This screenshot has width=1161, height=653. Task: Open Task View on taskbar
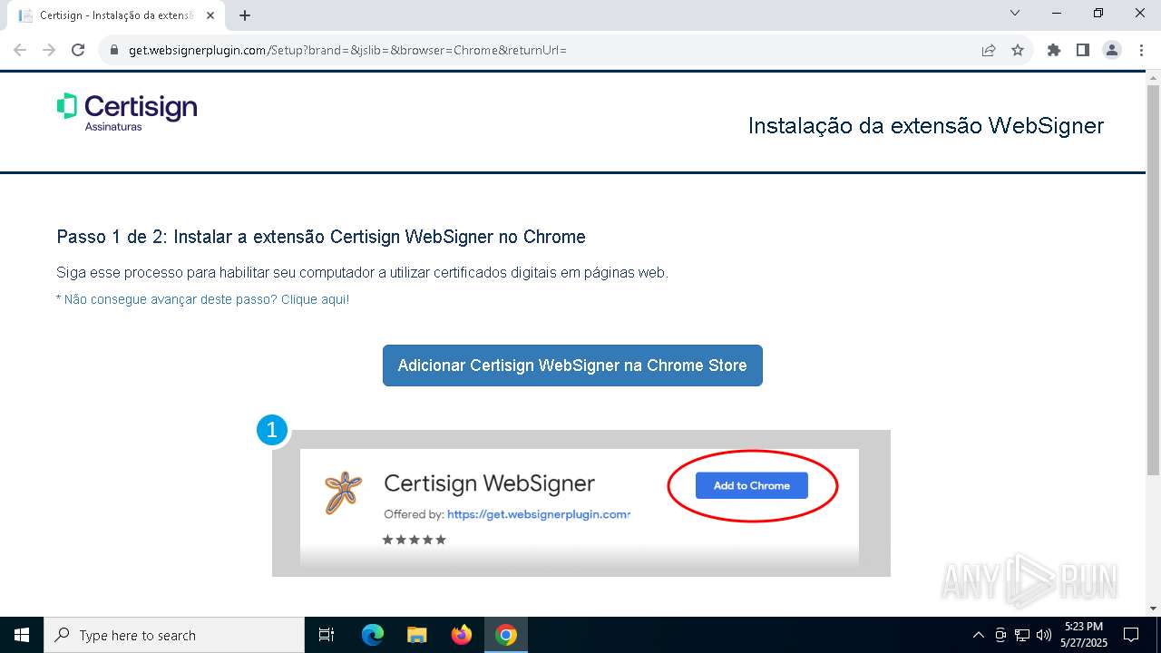tap(327, 635)
